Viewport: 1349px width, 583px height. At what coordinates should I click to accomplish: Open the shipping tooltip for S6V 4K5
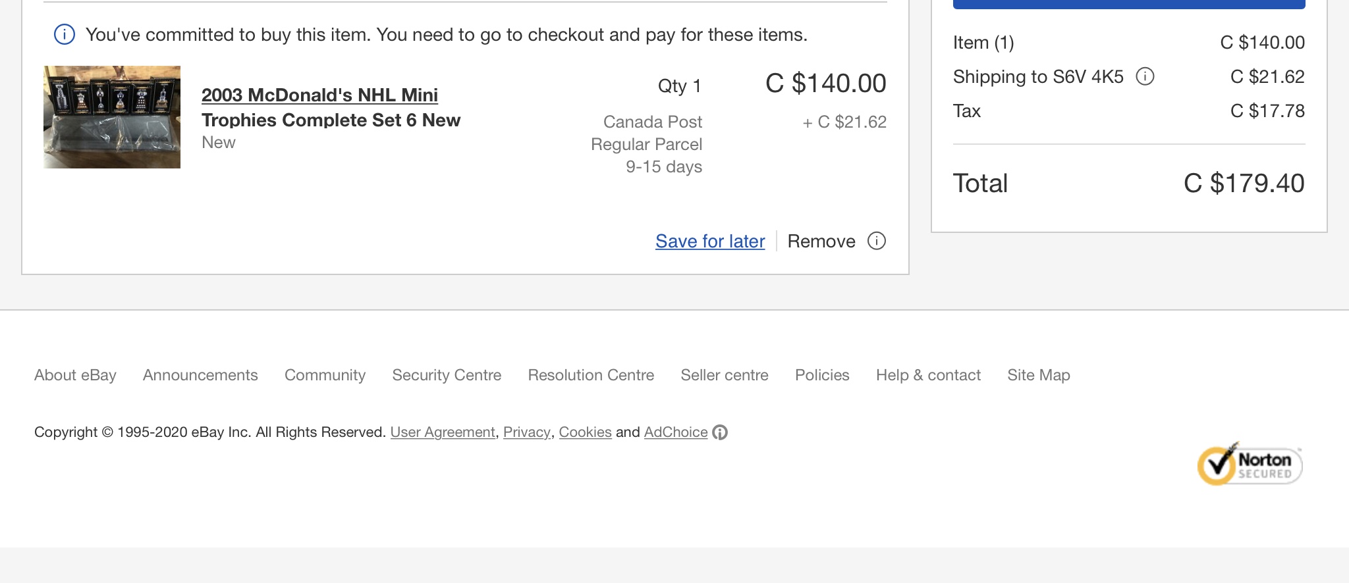[x=1145, y=76]
